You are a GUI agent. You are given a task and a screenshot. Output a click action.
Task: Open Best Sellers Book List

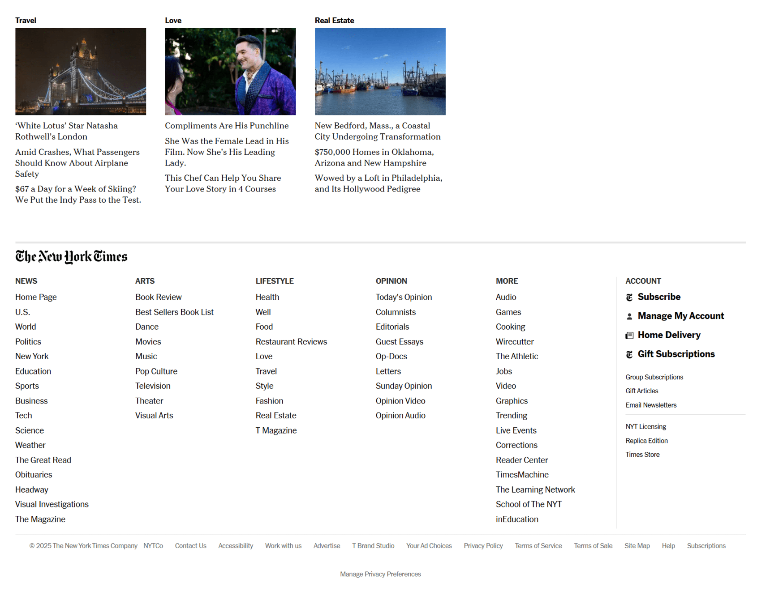(x=174, y=312)
